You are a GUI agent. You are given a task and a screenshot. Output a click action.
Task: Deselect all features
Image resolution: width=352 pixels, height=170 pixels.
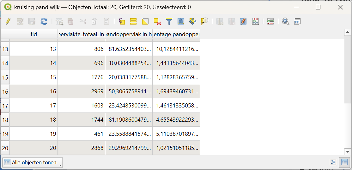coord(157,21)
